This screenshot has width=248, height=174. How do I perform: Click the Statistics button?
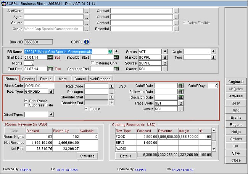(87, 156)
